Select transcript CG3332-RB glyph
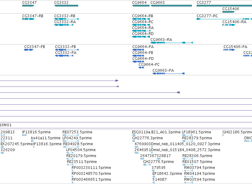 [66, 19]
